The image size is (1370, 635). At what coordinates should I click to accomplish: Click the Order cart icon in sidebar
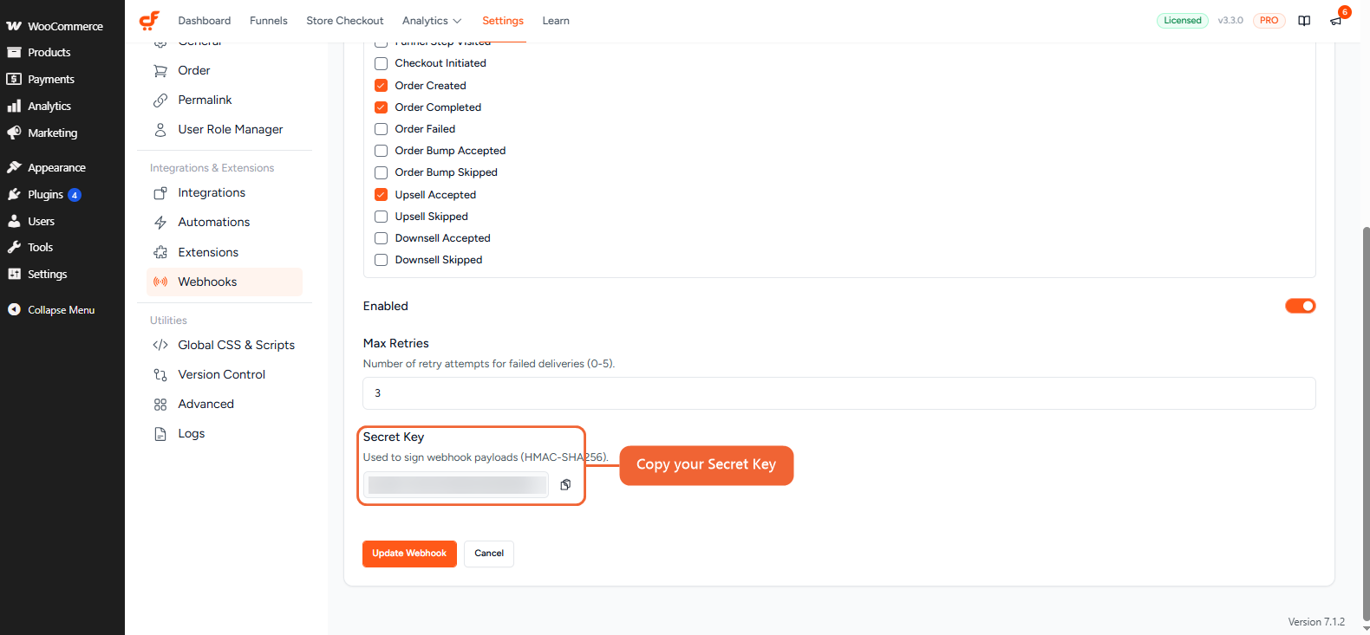(x=160, y=71)
